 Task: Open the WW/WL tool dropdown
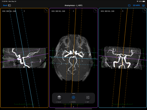pyautogui.click(x=73, y=102)
